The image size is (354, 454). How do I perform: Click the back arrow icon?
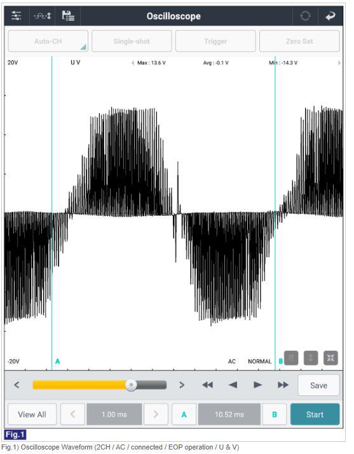click(x=330, y=16)
